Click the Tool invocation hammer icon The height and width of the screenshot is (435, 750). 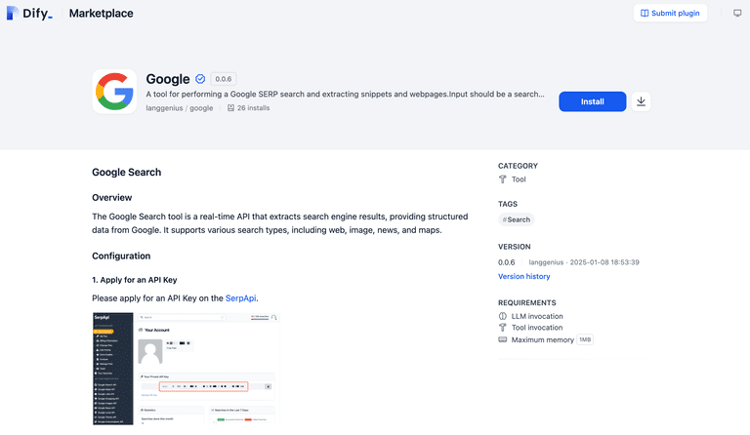pos(503,328)
